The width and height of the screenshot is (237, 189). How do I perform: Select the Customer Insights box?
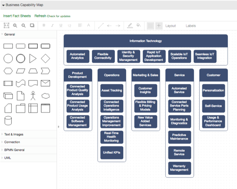pyautogui.click(x=146, y=91)
